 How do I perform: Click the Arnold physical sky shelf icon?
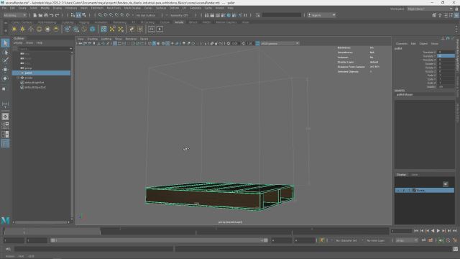click(56, 29)
